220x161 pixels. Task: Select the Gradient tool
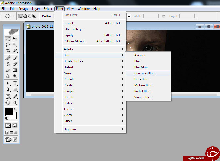click(15, 70)
